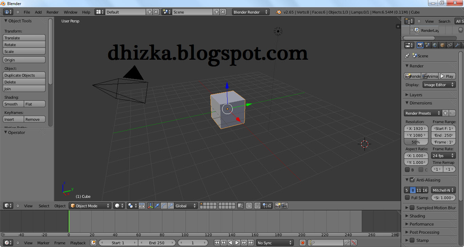Collapse the menus toggle in 3D view header

[x=18, y=206]
